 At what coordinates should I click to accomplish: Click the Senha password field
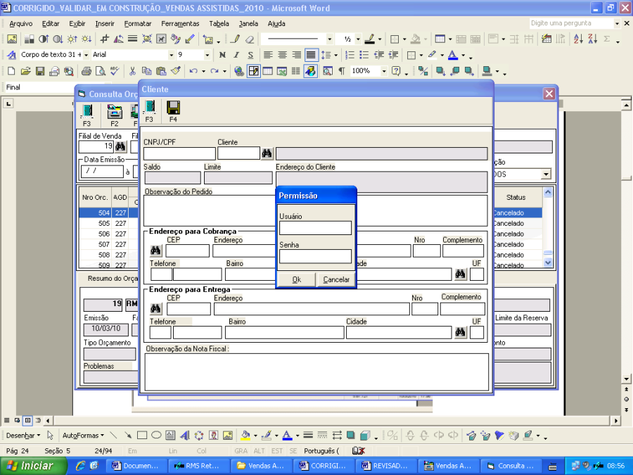(x=315, y=256)
